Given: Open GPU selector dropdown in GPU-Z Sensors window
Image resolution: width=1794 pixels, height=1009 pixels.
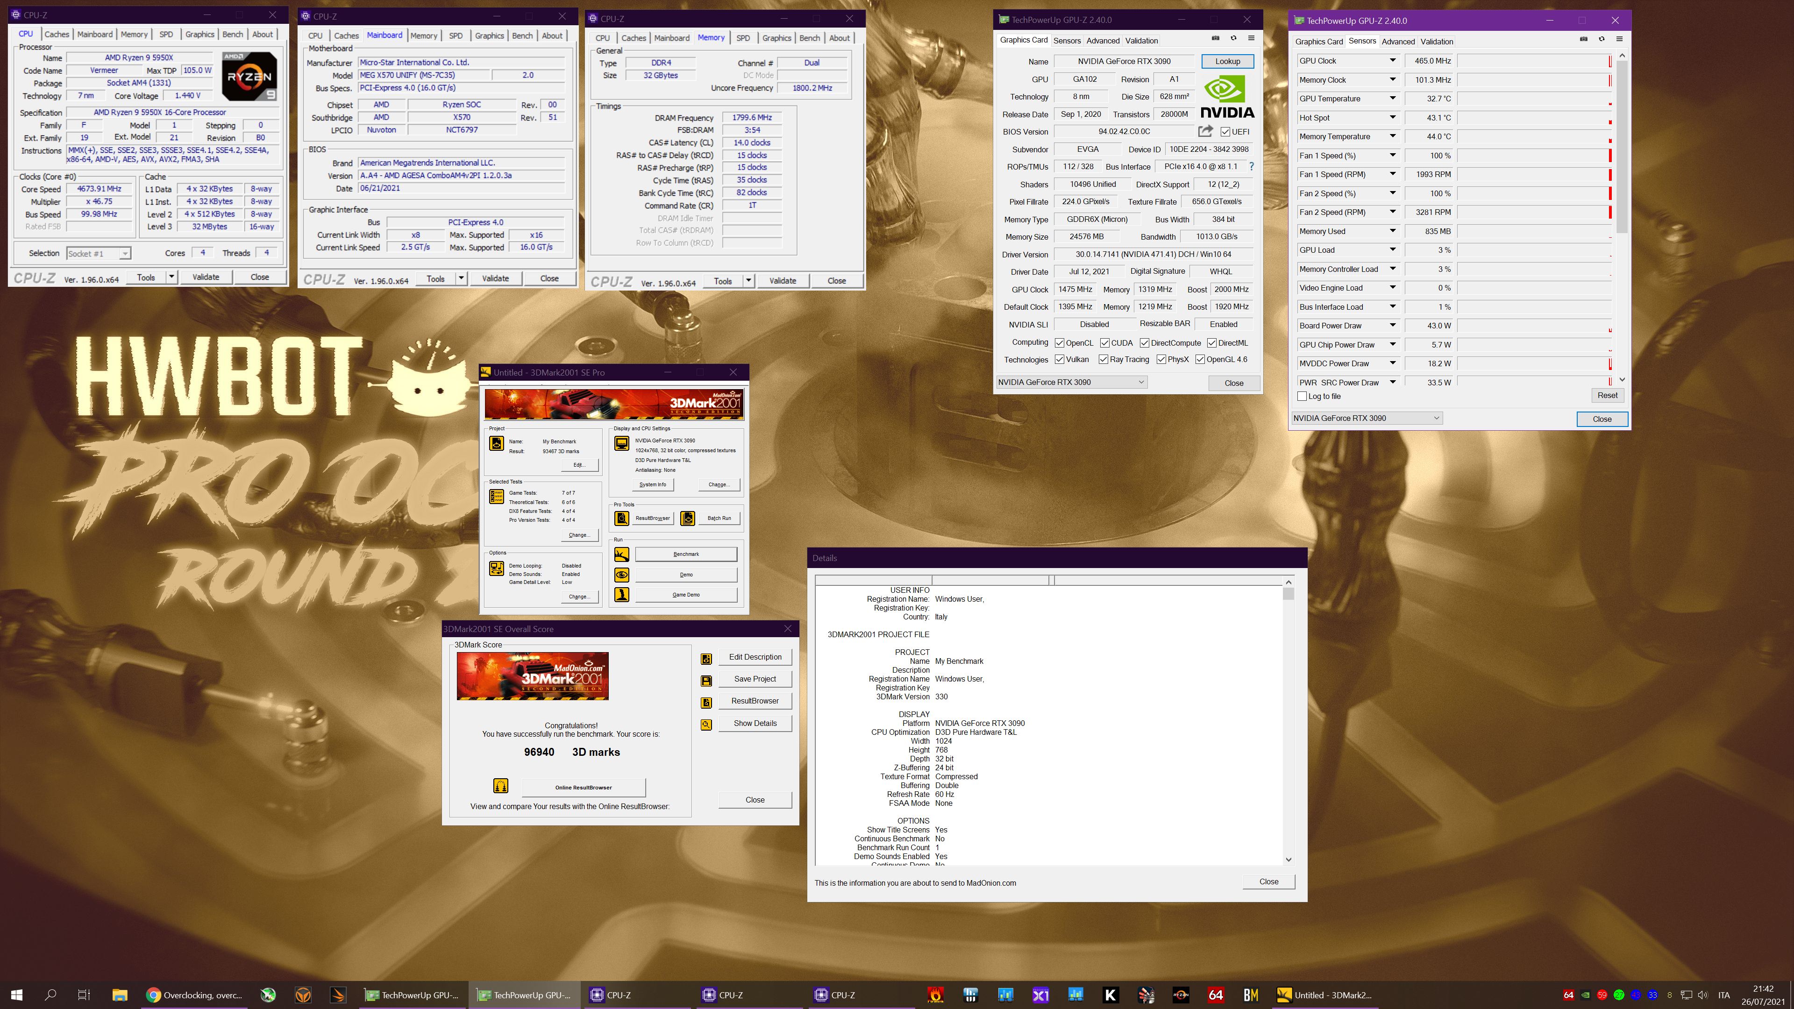Looking at the screenshot, I should 1367,418.
